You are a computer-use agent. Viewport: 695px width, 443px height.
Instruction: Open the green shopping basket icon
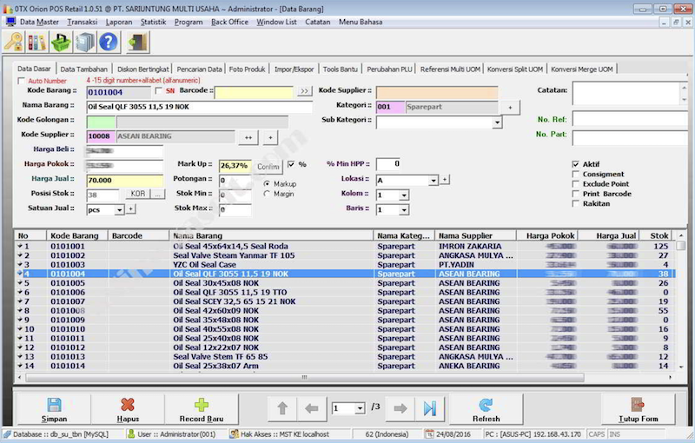pyautogui.click(x=61, y=42)
